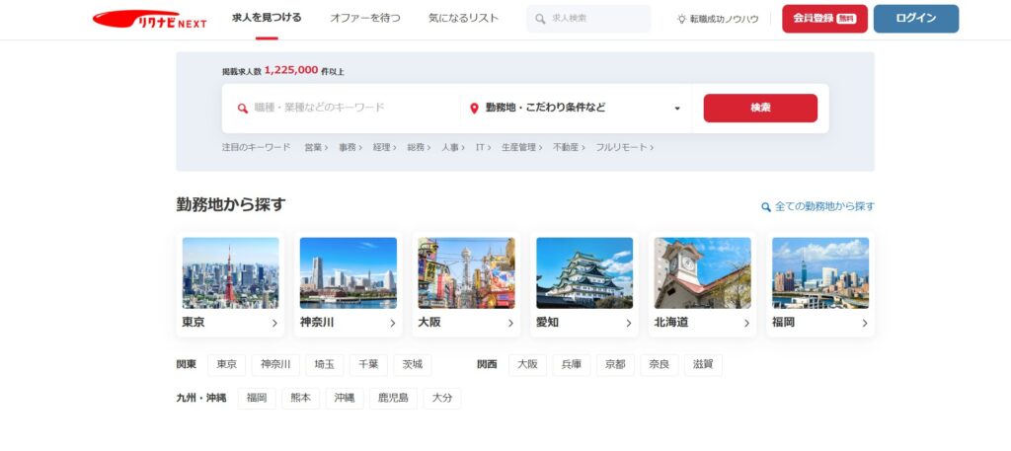Focus the header 求人検索 search field
Screen dimensions: 1011x451
pos(588,19)
